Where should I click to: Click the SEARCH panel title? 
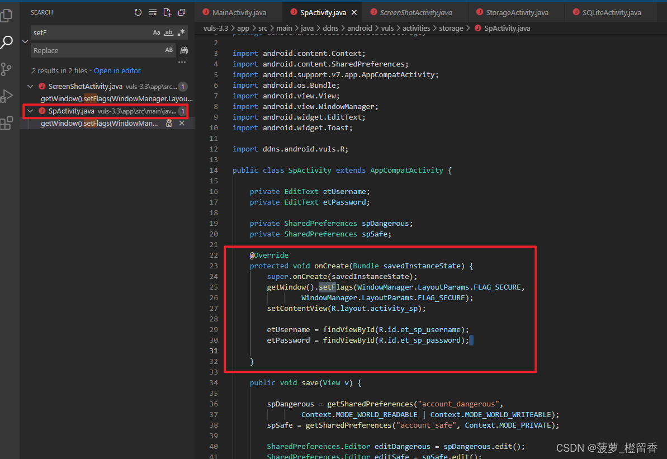(42, 12)
